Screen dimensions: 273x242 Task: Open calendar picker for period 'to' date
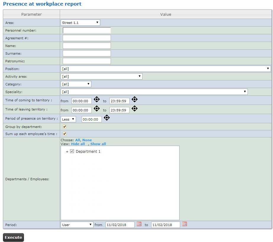click(185, 224)
